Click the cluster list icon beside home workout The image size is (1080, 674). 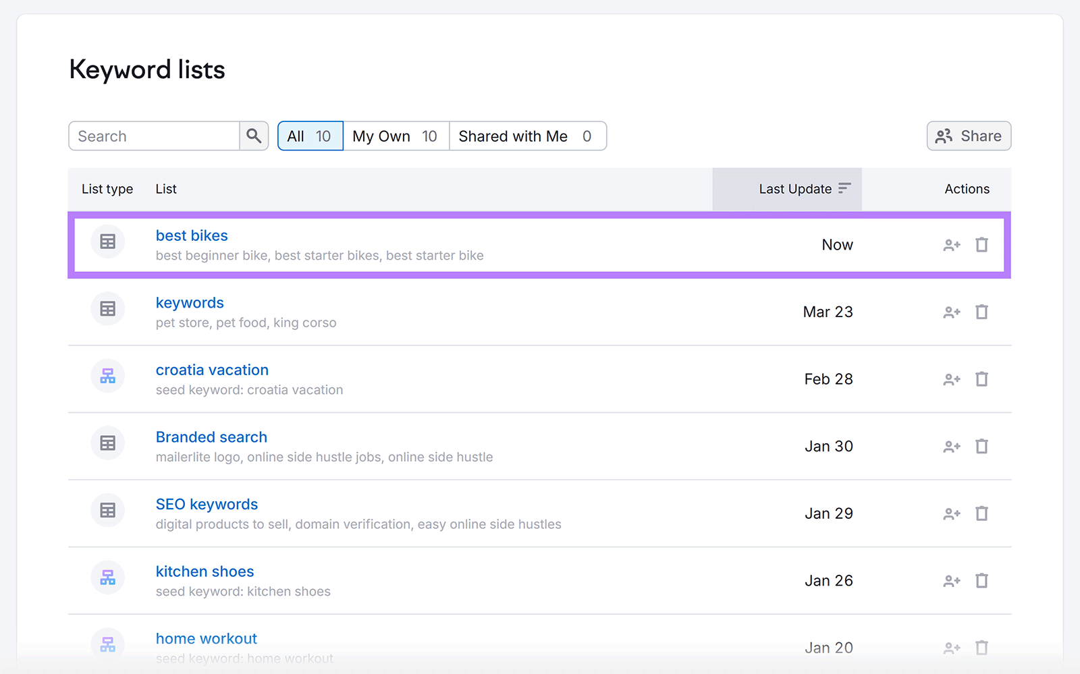[x=107, y=644]
